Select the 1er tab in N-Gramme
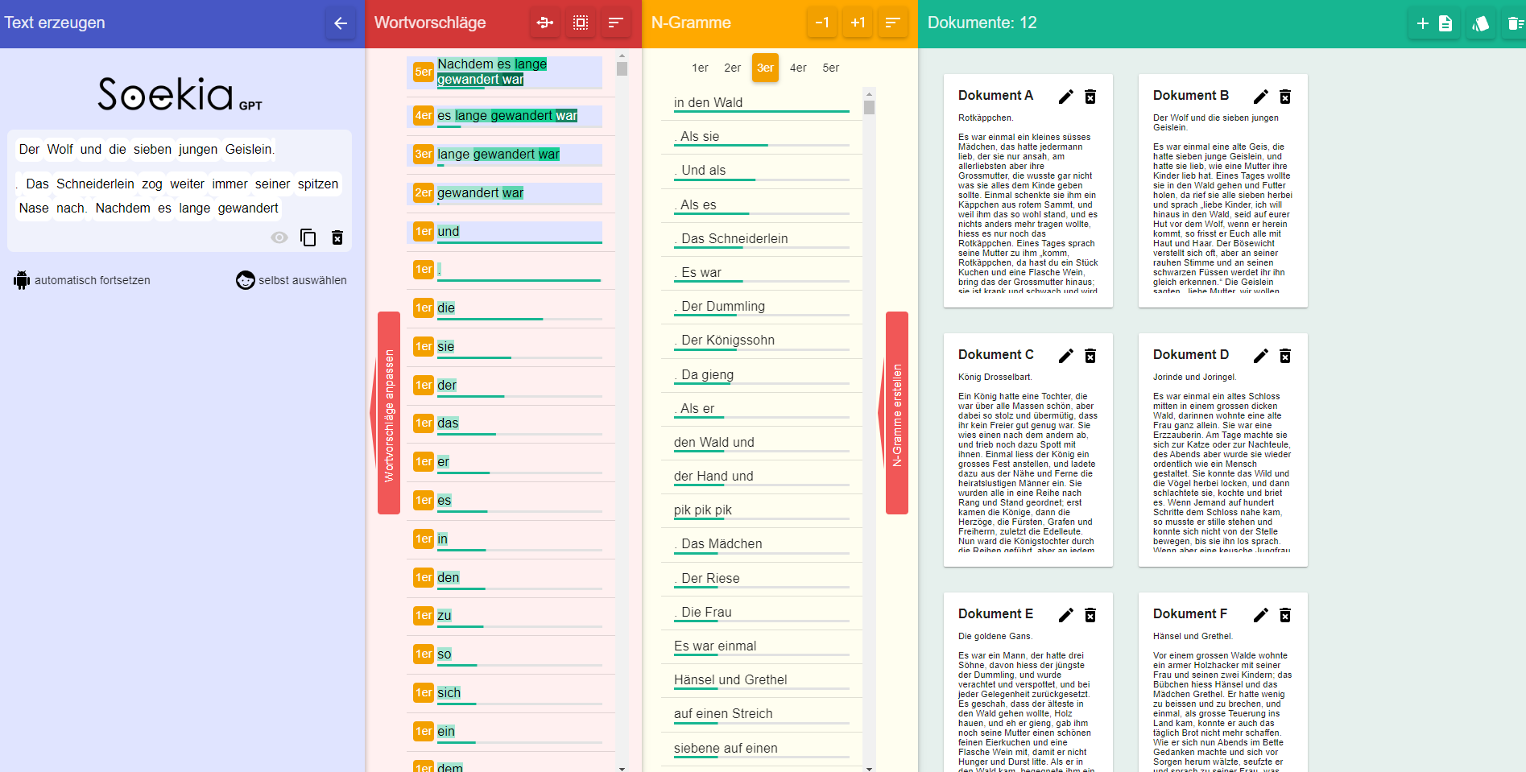Viewport: 1526px width, 772px height. (x=700, y=68)
